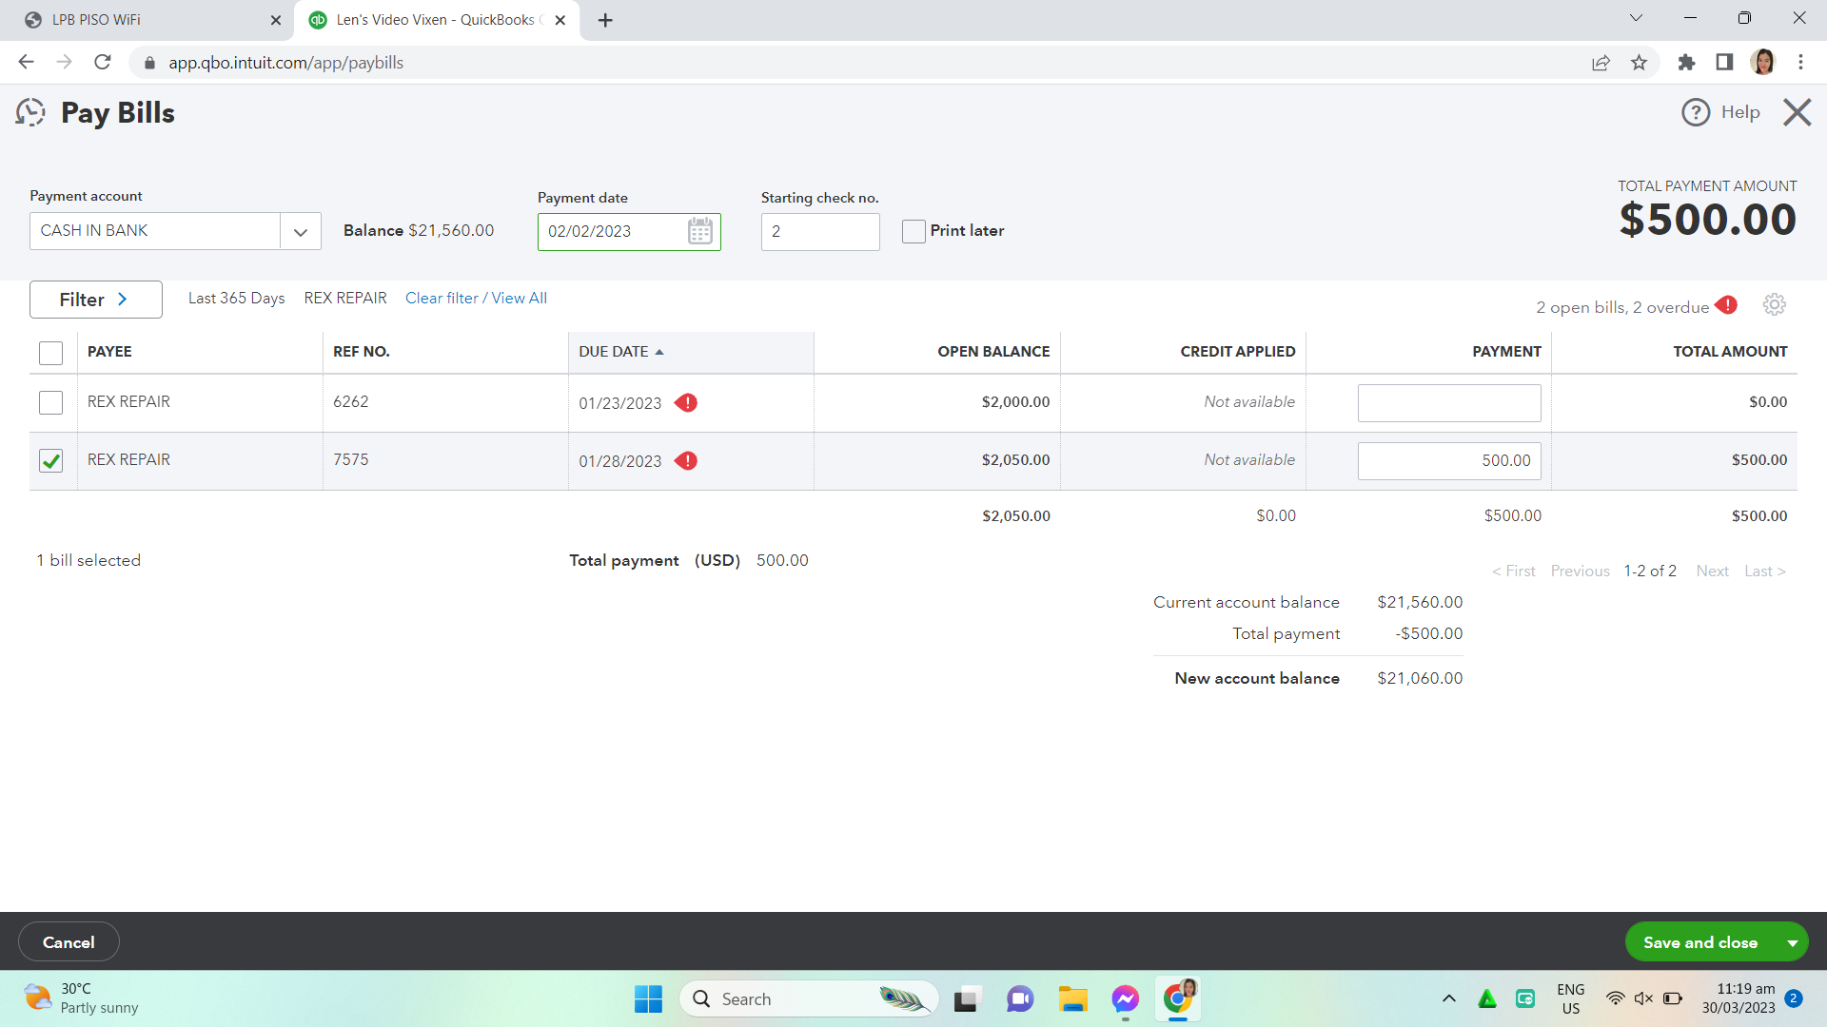
Task: Bookmark page with the star icon
Action: pyautogui.click(x=1639, y=63)
